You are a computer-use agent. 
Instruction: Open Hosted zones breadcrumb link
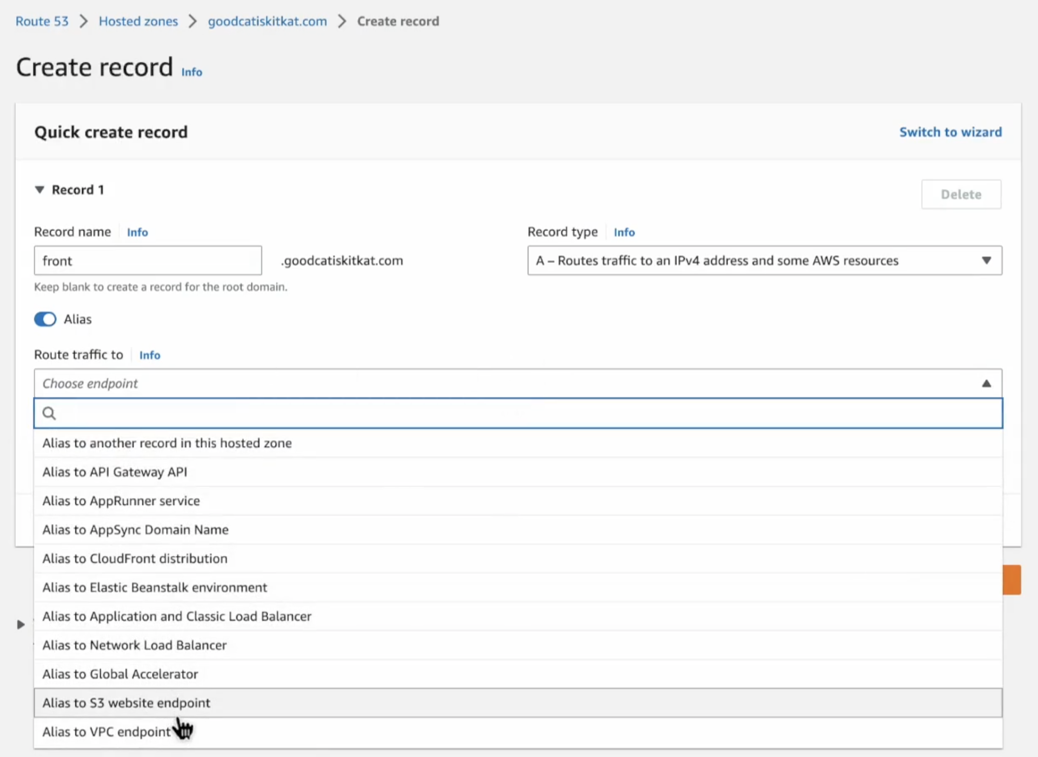click(x=138, y=21)
